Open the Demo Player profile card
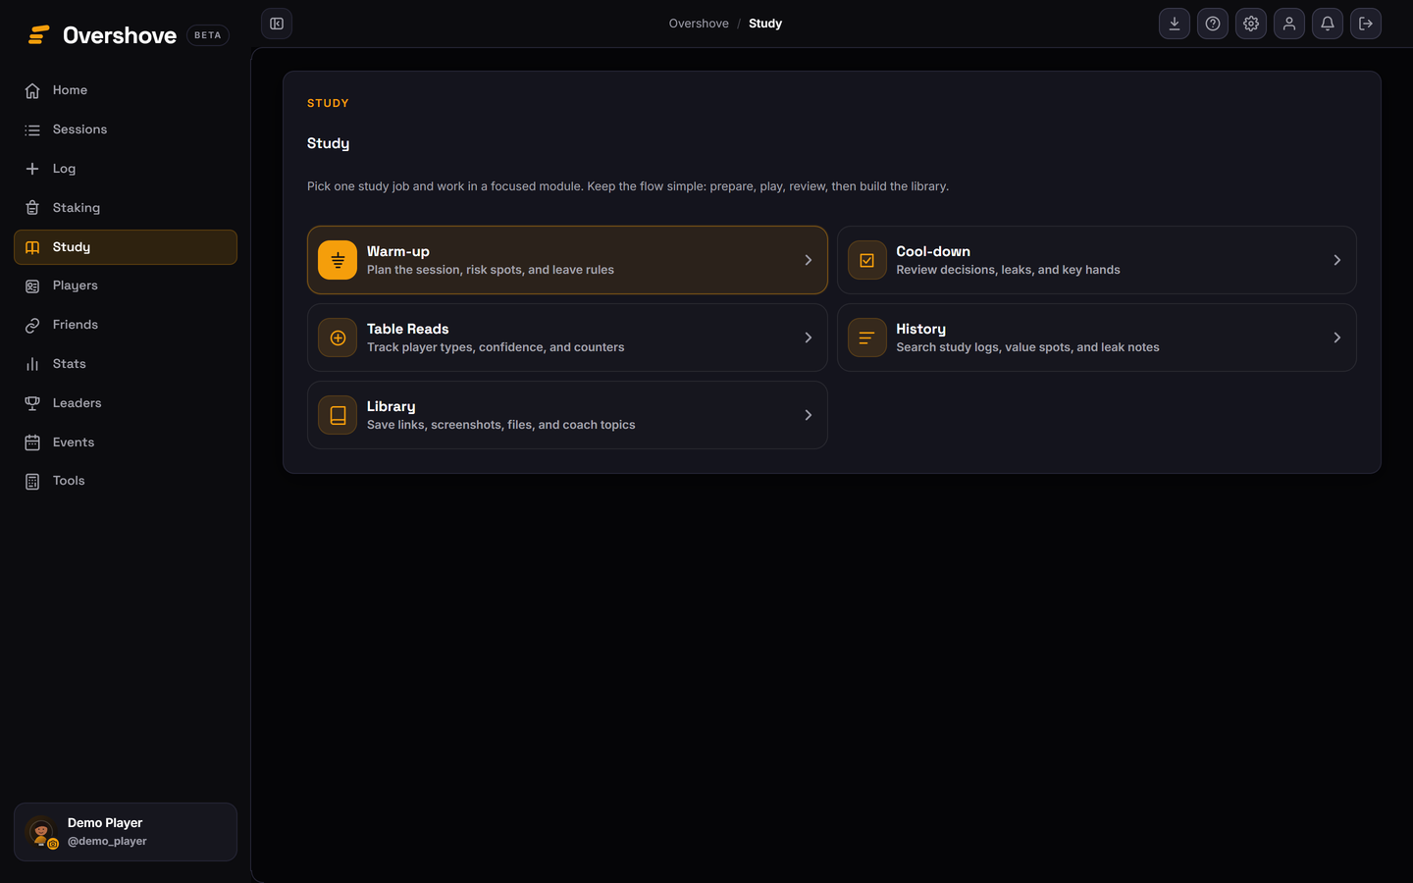This screenshot has width=1413, height=883. [x=126, y=832]
